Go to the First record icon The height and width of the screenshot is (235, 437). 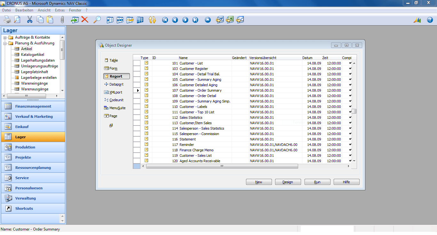coord(165,20)
